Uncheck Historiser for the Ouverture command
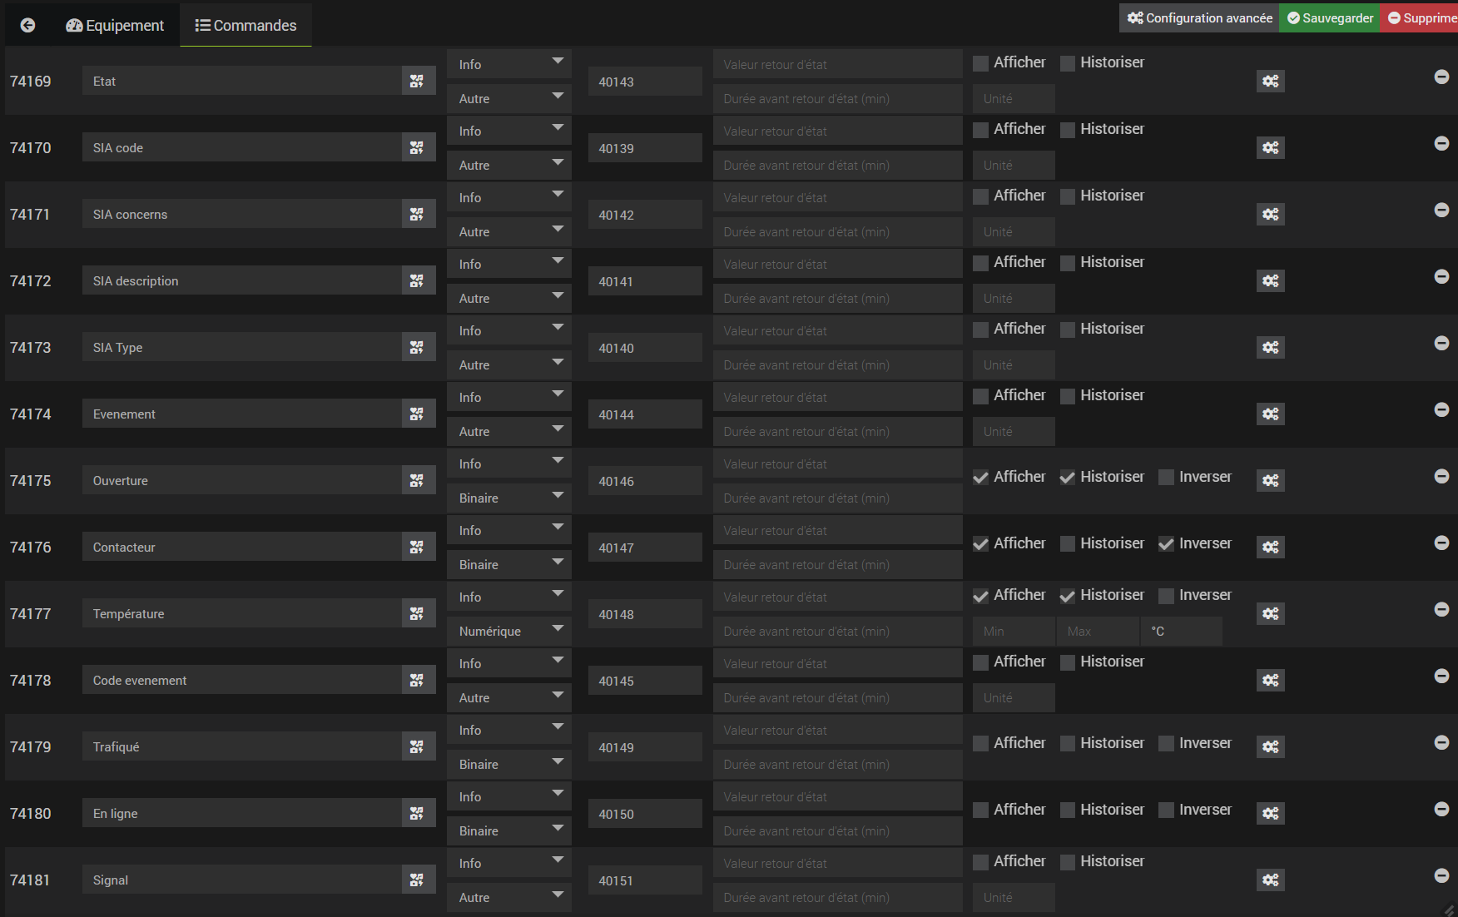This screenshot has width=1458, height=917. (x=1068, y=478)
